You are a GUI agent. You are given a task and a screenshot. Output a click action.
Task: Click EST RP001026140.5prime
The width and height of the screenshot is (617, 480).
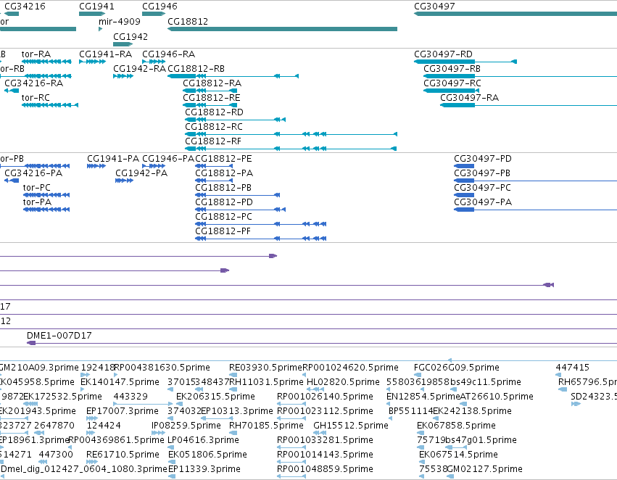click(291, 404)
